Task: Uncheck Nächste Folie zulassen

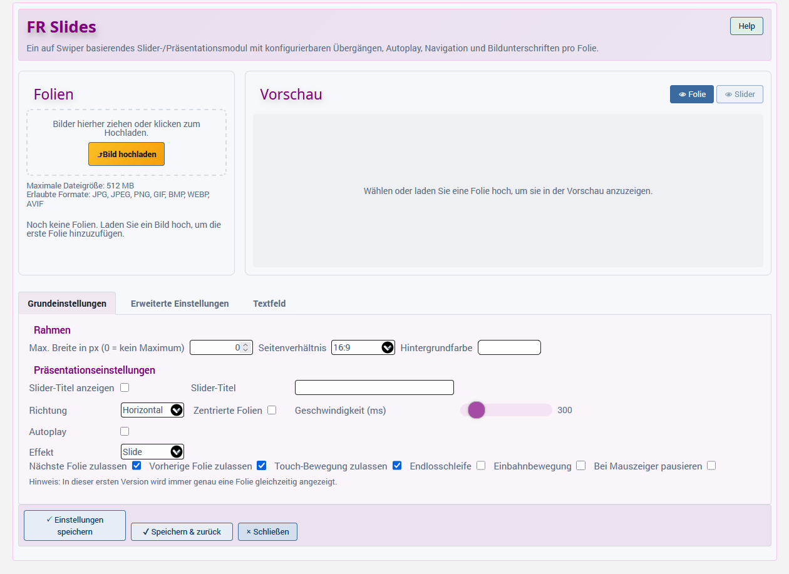Action: [x=137, y=466]
